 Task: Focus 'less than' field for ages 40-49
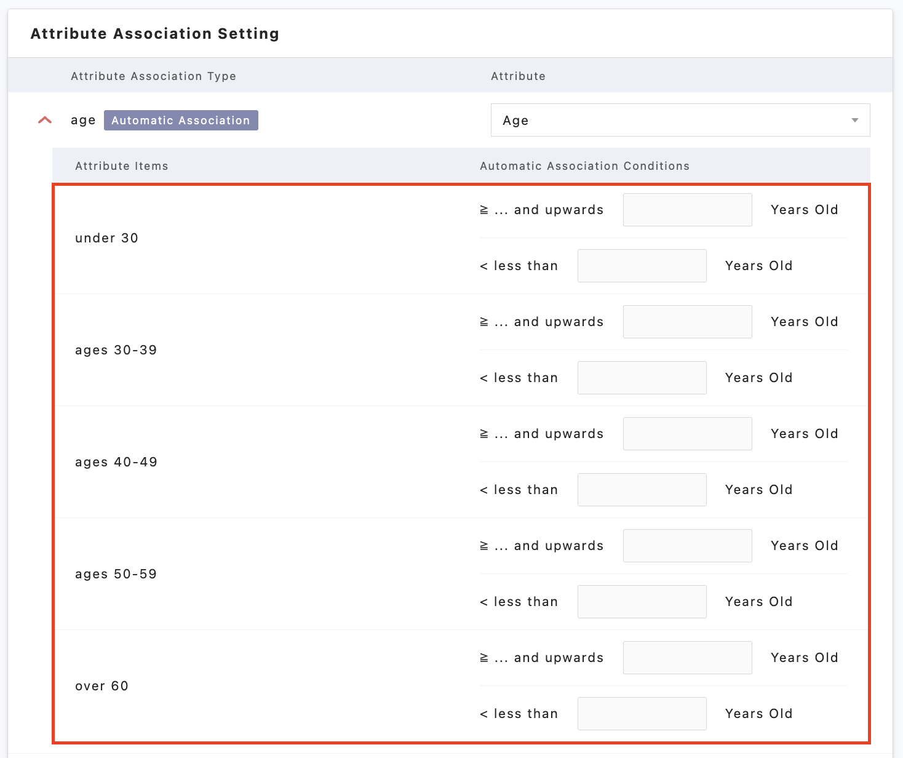(x=642, y=490)
